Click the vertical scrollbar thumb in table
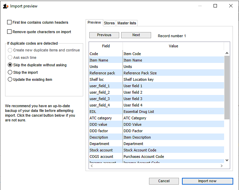 point(227,87)
